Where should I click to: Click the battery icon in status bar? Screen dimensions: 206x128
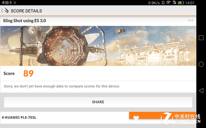181,3
